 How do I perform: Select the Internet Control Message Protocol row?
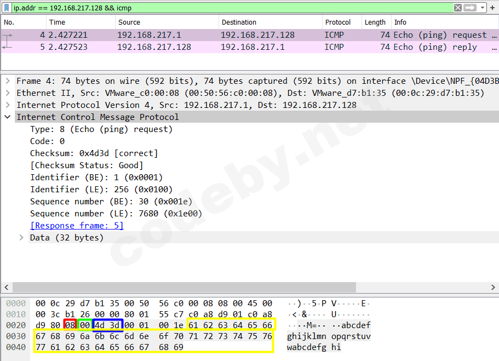[257, 117]
